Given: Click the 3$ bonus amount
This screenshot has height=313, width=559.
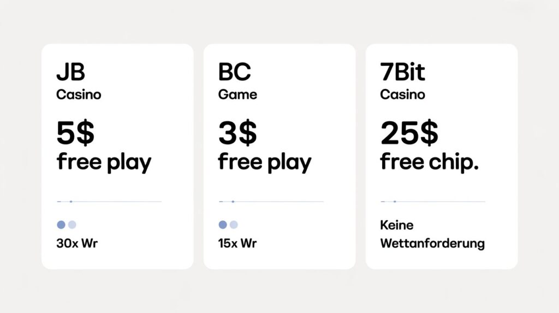Looking at the screenshot, I should [x=237, y=133].
